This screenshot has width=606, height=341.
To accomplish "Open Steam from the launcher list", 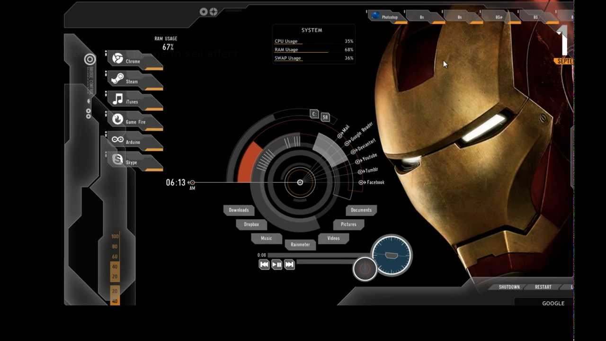I will click(x=134, y=81).
